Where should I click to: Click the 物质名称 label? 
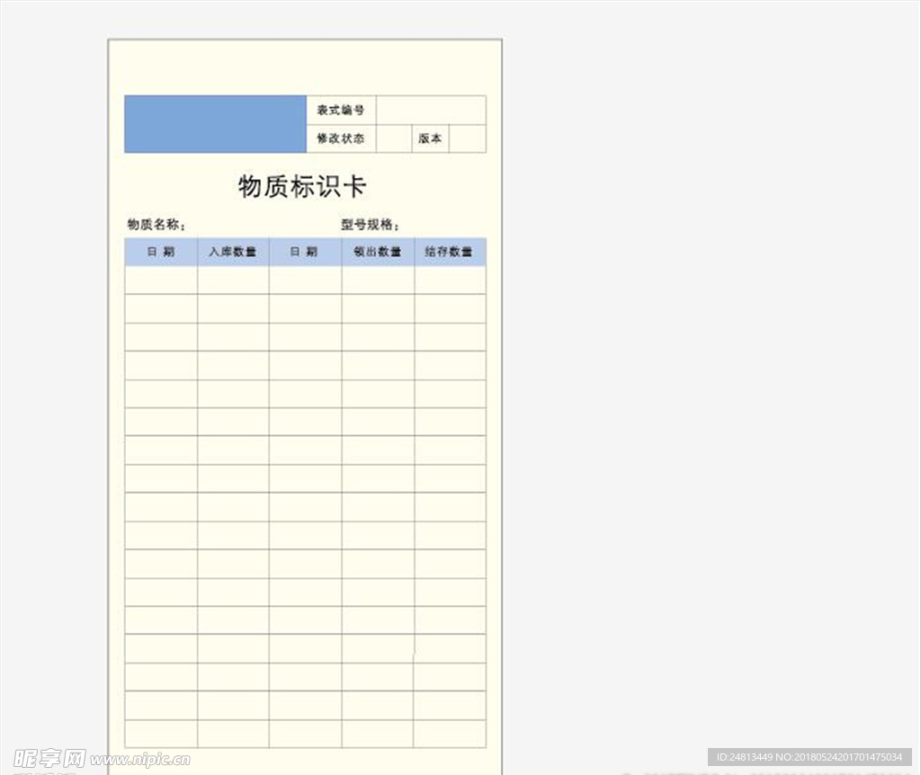[156, 224]
